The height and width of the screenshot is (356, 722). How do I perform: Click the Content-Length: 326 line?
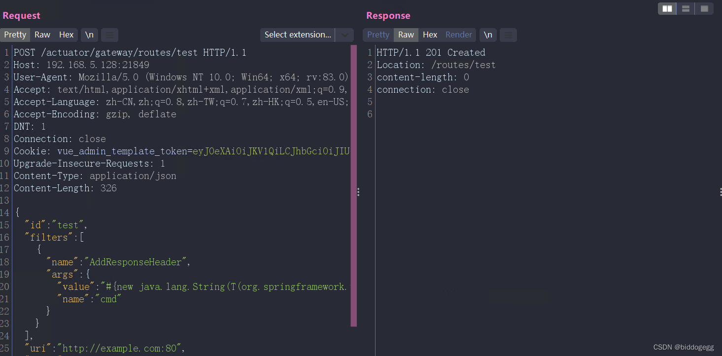[x=65, y=188]
